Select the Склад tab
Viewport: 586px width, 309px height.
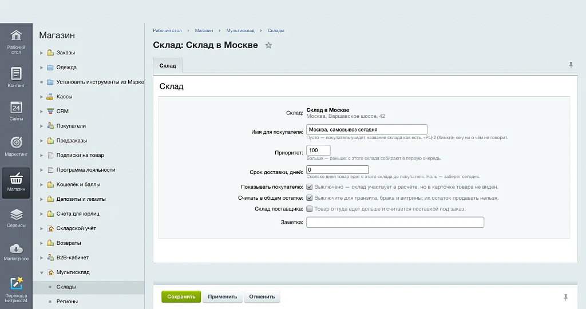pos(168,65)
